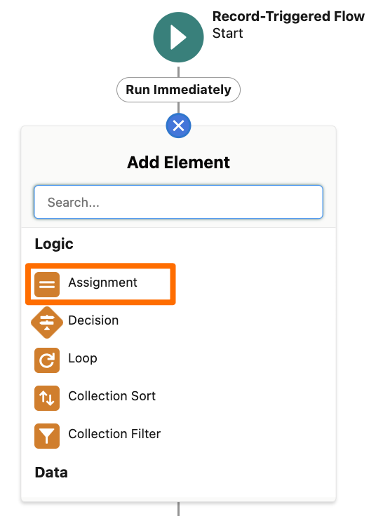Open the Record-Triggered Flow title text
Screen dimensions: 383x516
coord(288,16)
